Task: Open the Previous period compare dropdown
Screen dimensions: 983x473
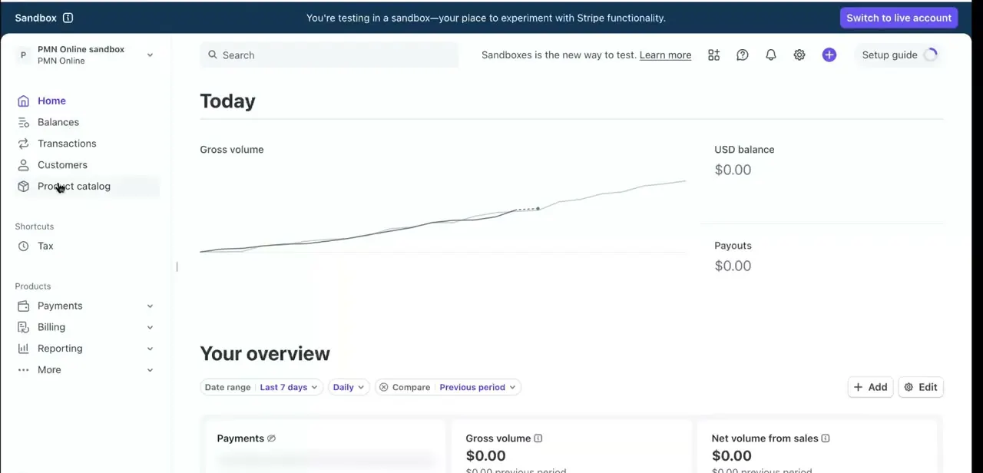Action: [x=477, y=387]
